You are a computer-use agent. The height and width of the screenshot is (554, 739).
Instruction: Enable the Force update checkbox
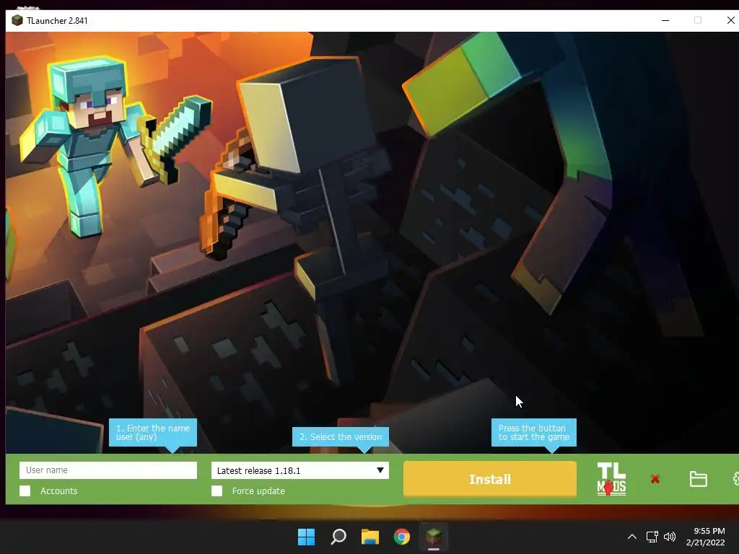[217, 491]
